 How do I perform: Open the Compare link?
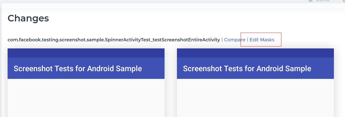pyautogui.click(x=234, y=40)
